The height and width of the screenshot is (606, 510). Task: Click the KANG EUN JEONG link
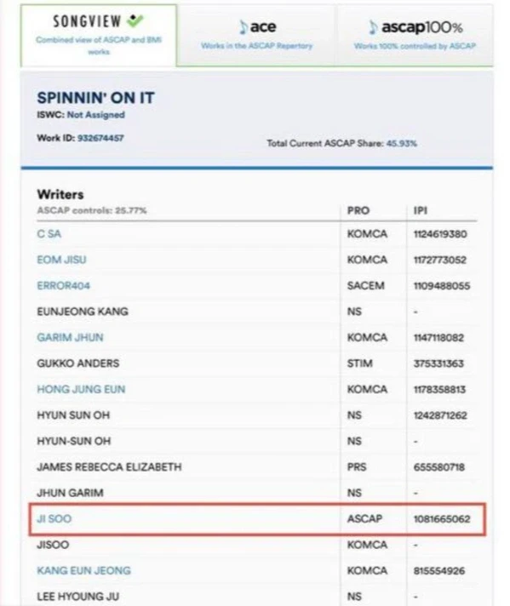pyautogui.click(x=84, y=570)
